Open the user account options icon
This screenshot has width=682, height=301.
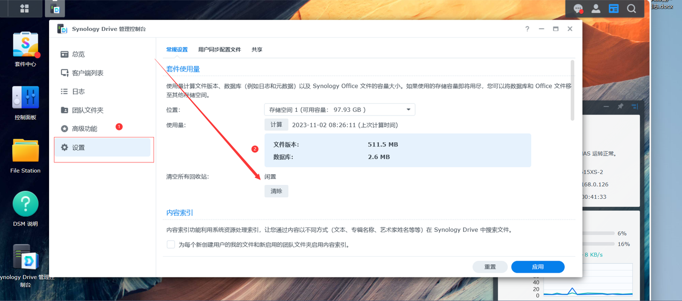tap(596, 9)
